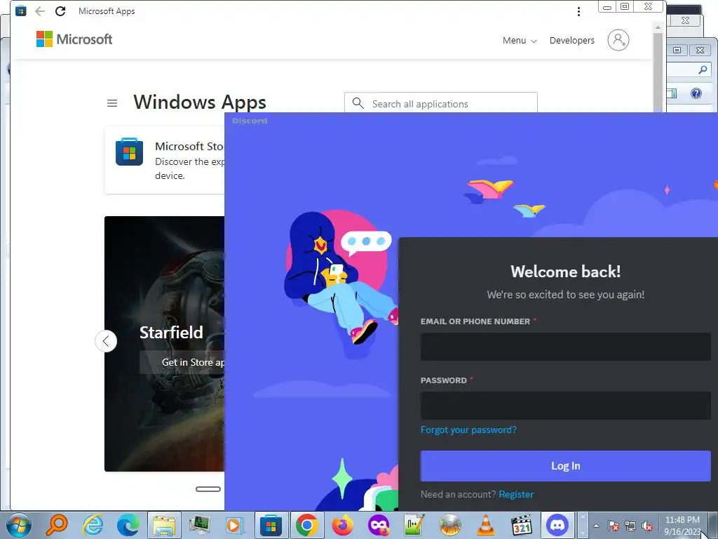This screenshot has width=718, height=539.
Task: Open the flaming sphere taskbar icon
Action: [449, 525]
